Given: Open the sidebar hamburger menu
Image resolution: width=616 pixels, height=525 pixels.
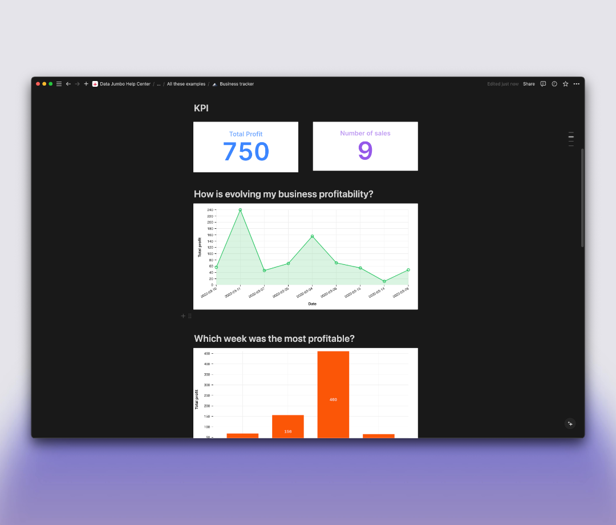Looking at the screenshot, I should [59, 84].
